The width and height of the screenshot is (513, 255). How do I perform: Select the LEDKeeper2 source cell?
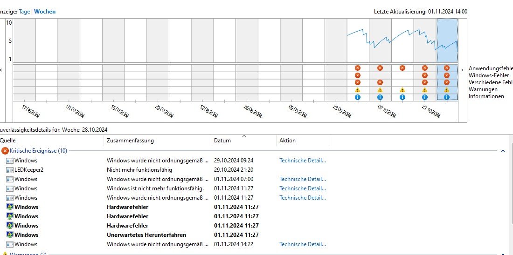click(x=29, y=170)
